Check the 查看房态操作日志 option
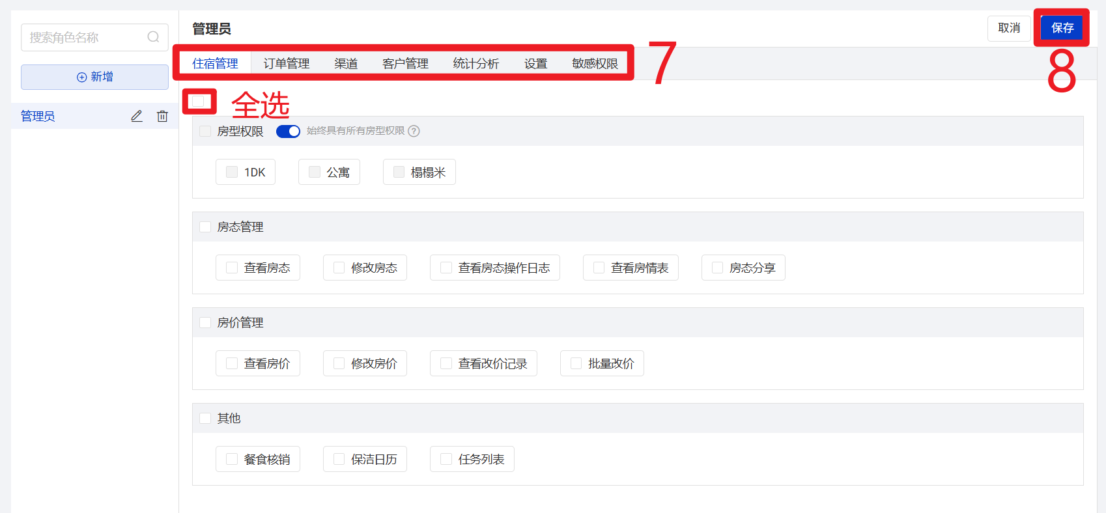The image size is (1106, 513). pos(446,268)
